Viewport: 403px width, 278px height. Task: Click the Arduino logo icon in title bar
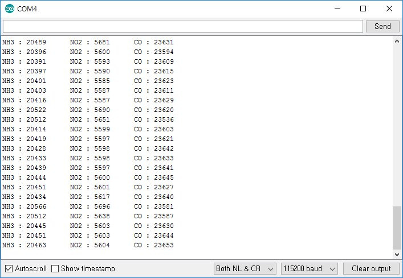pyautogui.click(x=10, y=9)
